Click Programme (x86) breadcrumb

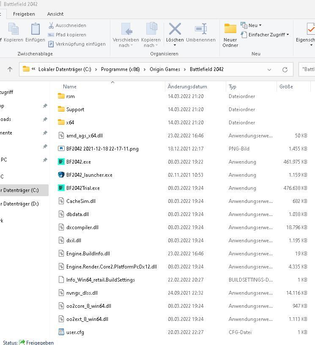tap(121, 69)
